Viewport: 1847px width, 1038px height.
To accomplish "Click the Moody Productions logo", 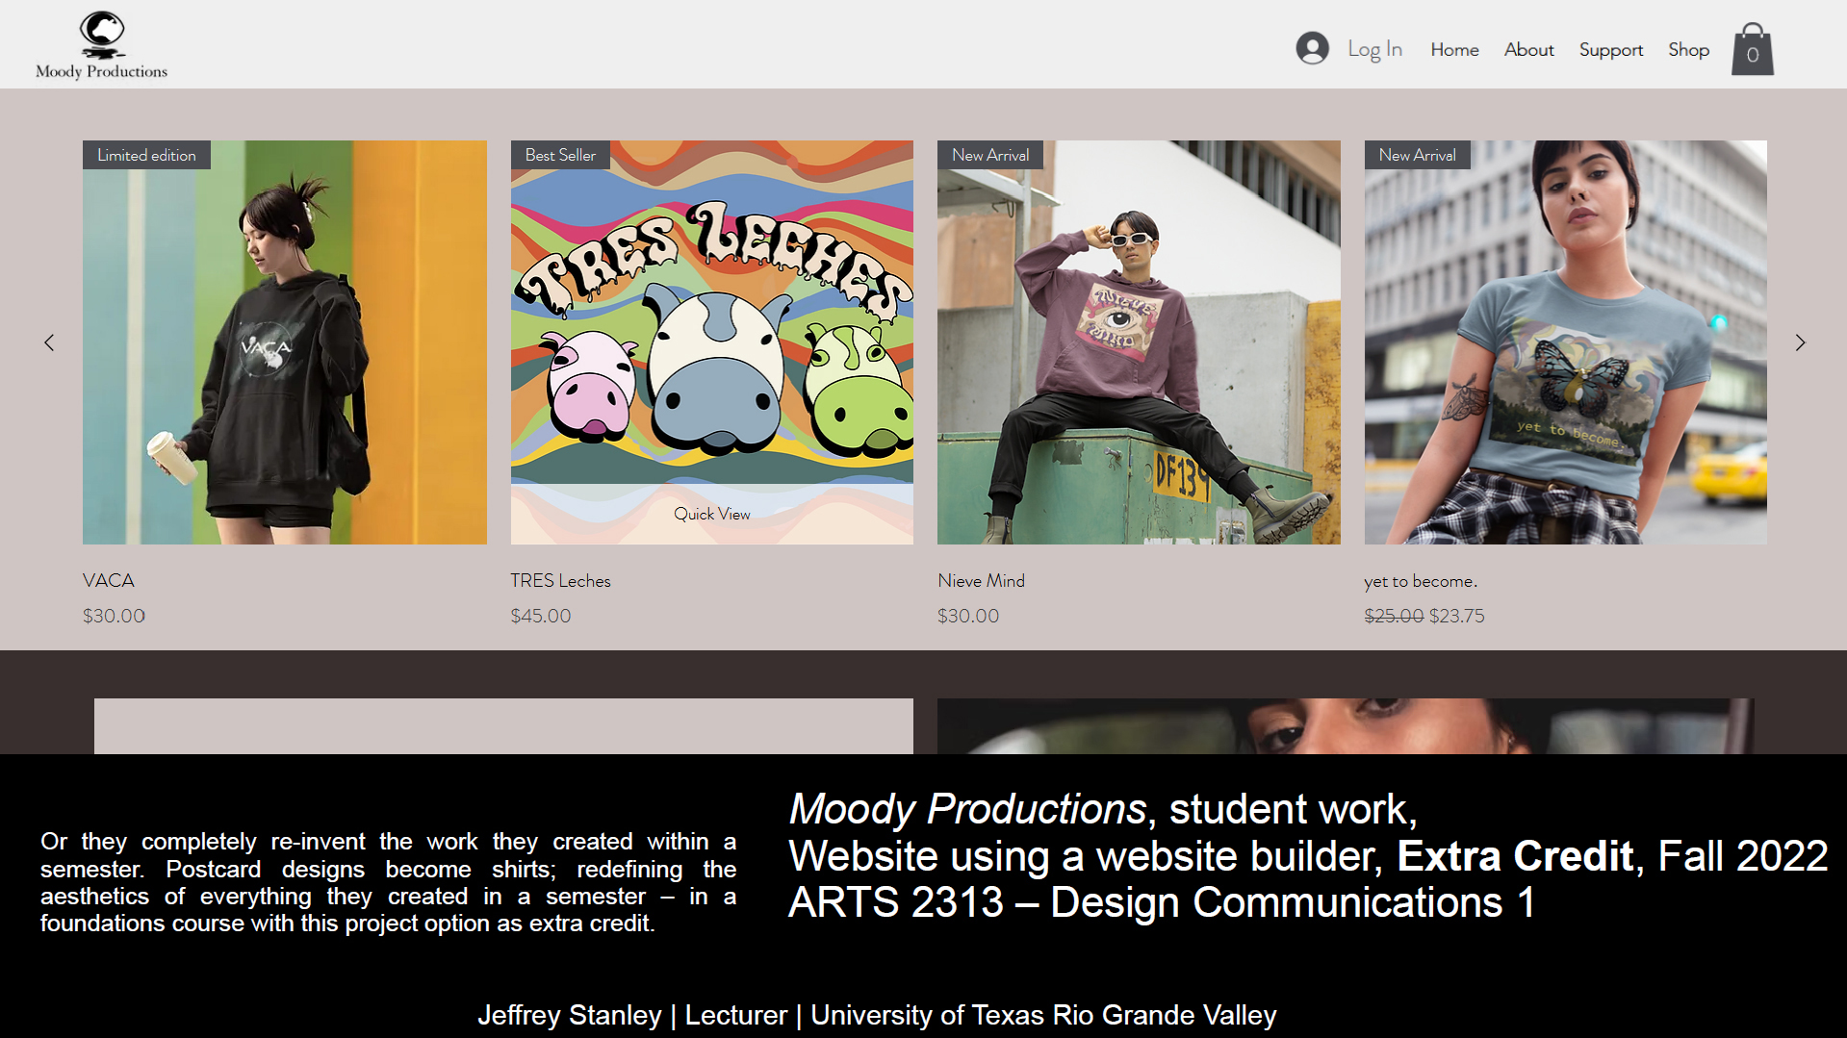I will click(101, 44).
